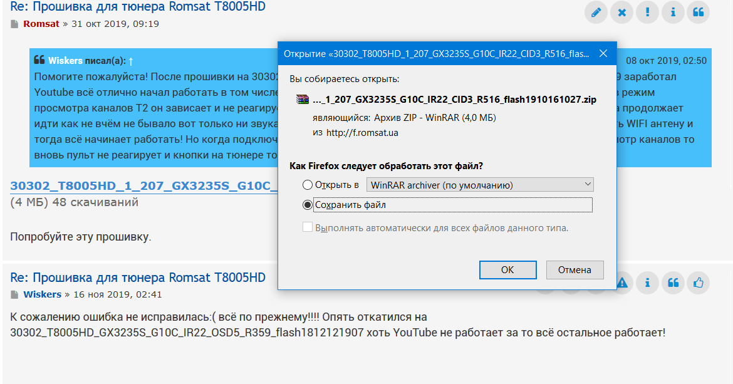
Task: Toggle "Выполнять автоматически" checkbox
Action: (x=308, y=227)
